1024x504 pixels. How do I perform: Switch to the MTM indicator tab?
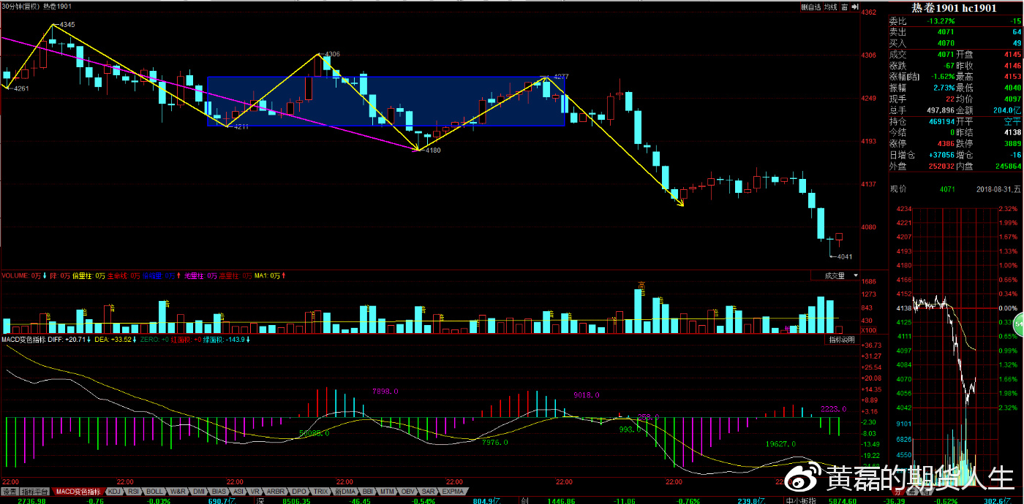click(388, 492)
